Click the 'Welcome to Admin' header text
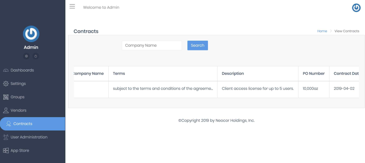This screenshot has height=163, width=365. [101, 8]
